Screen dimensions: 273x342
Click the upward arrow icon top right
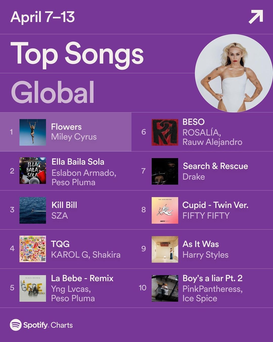(256, 17)
